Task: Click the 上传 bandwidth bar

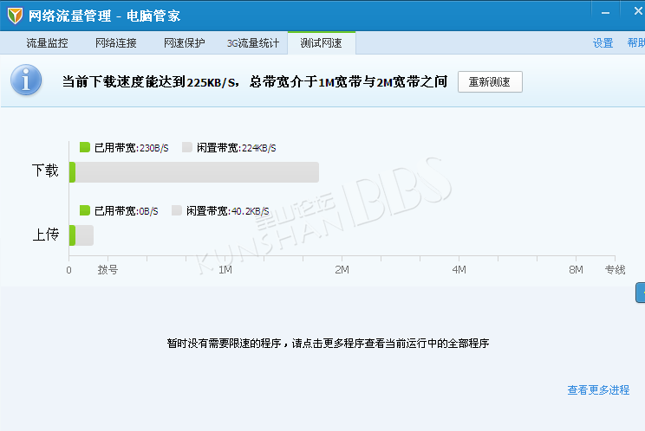Action: pos(81,235)
